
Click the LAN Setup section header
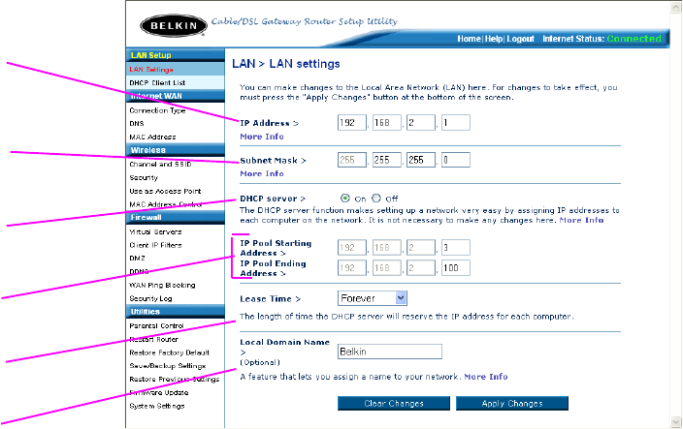point(176,55)
